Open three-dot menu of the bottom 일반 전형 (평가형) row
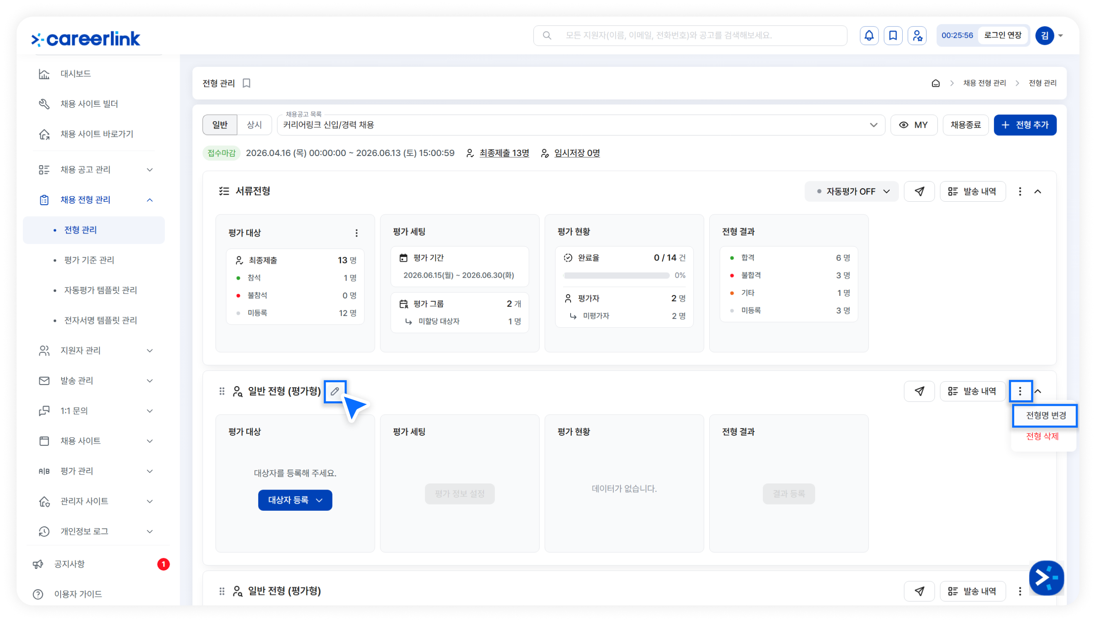This screenshot has width=1096, height=622. (x=1020, y=591)
